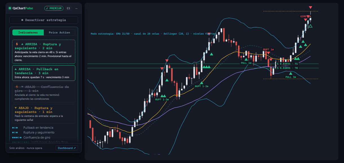The width and height of the screenshot is (344, 163).
Task: Click the dots beside Ruptura y seguimiento
Action: (15, 132)
